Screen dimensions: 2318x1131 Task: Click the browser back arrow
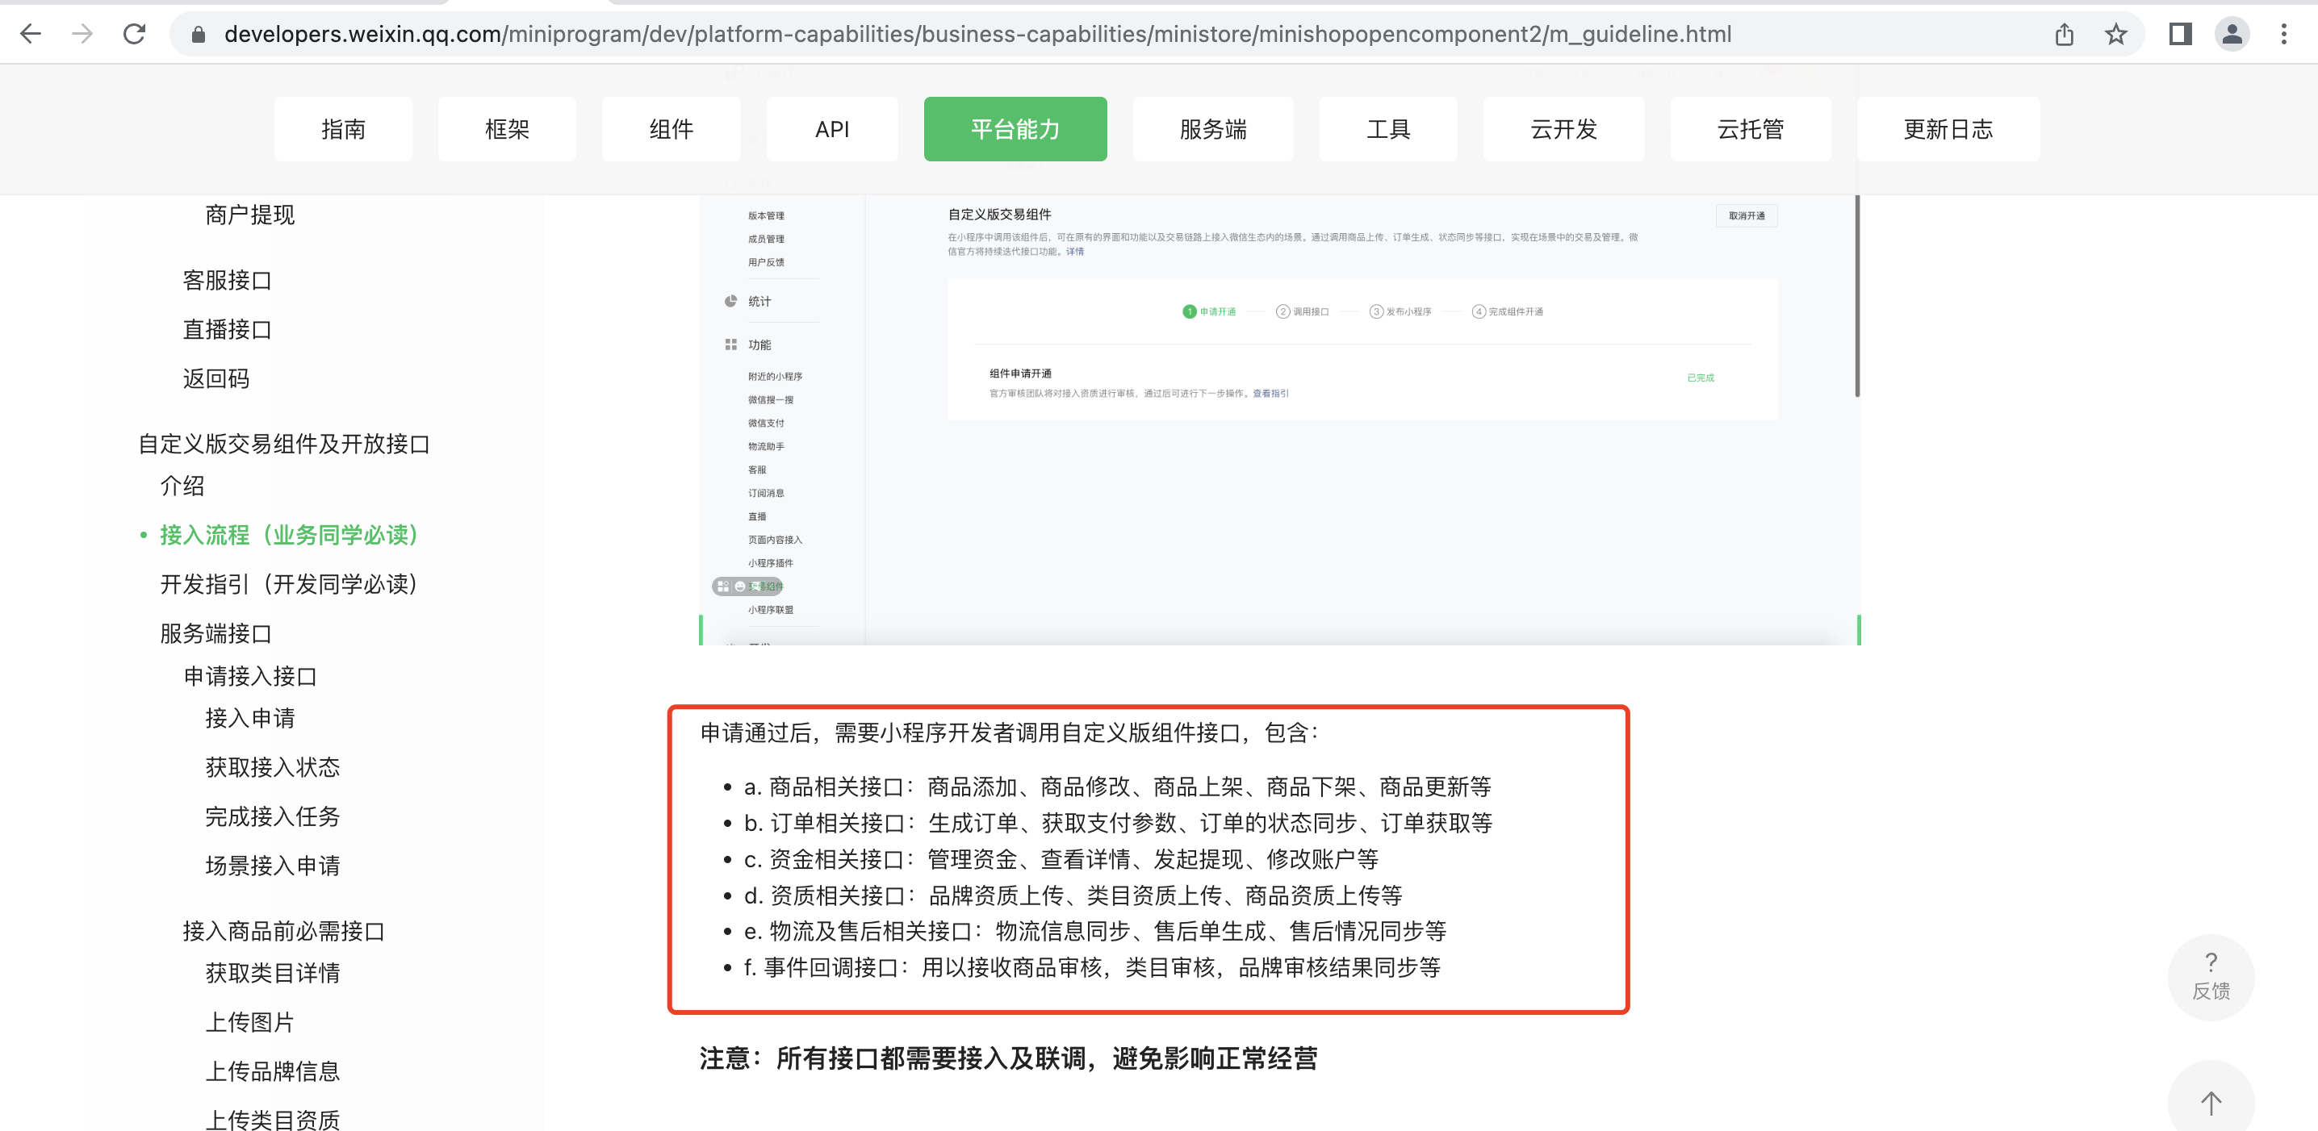[31, 34]
